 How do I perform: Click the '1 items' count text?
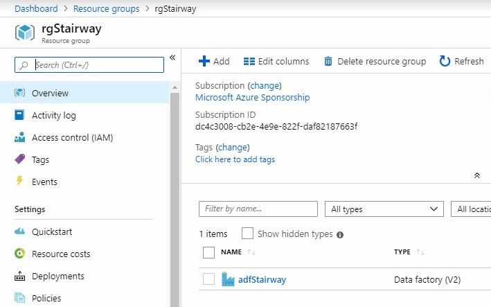[213, 234]
